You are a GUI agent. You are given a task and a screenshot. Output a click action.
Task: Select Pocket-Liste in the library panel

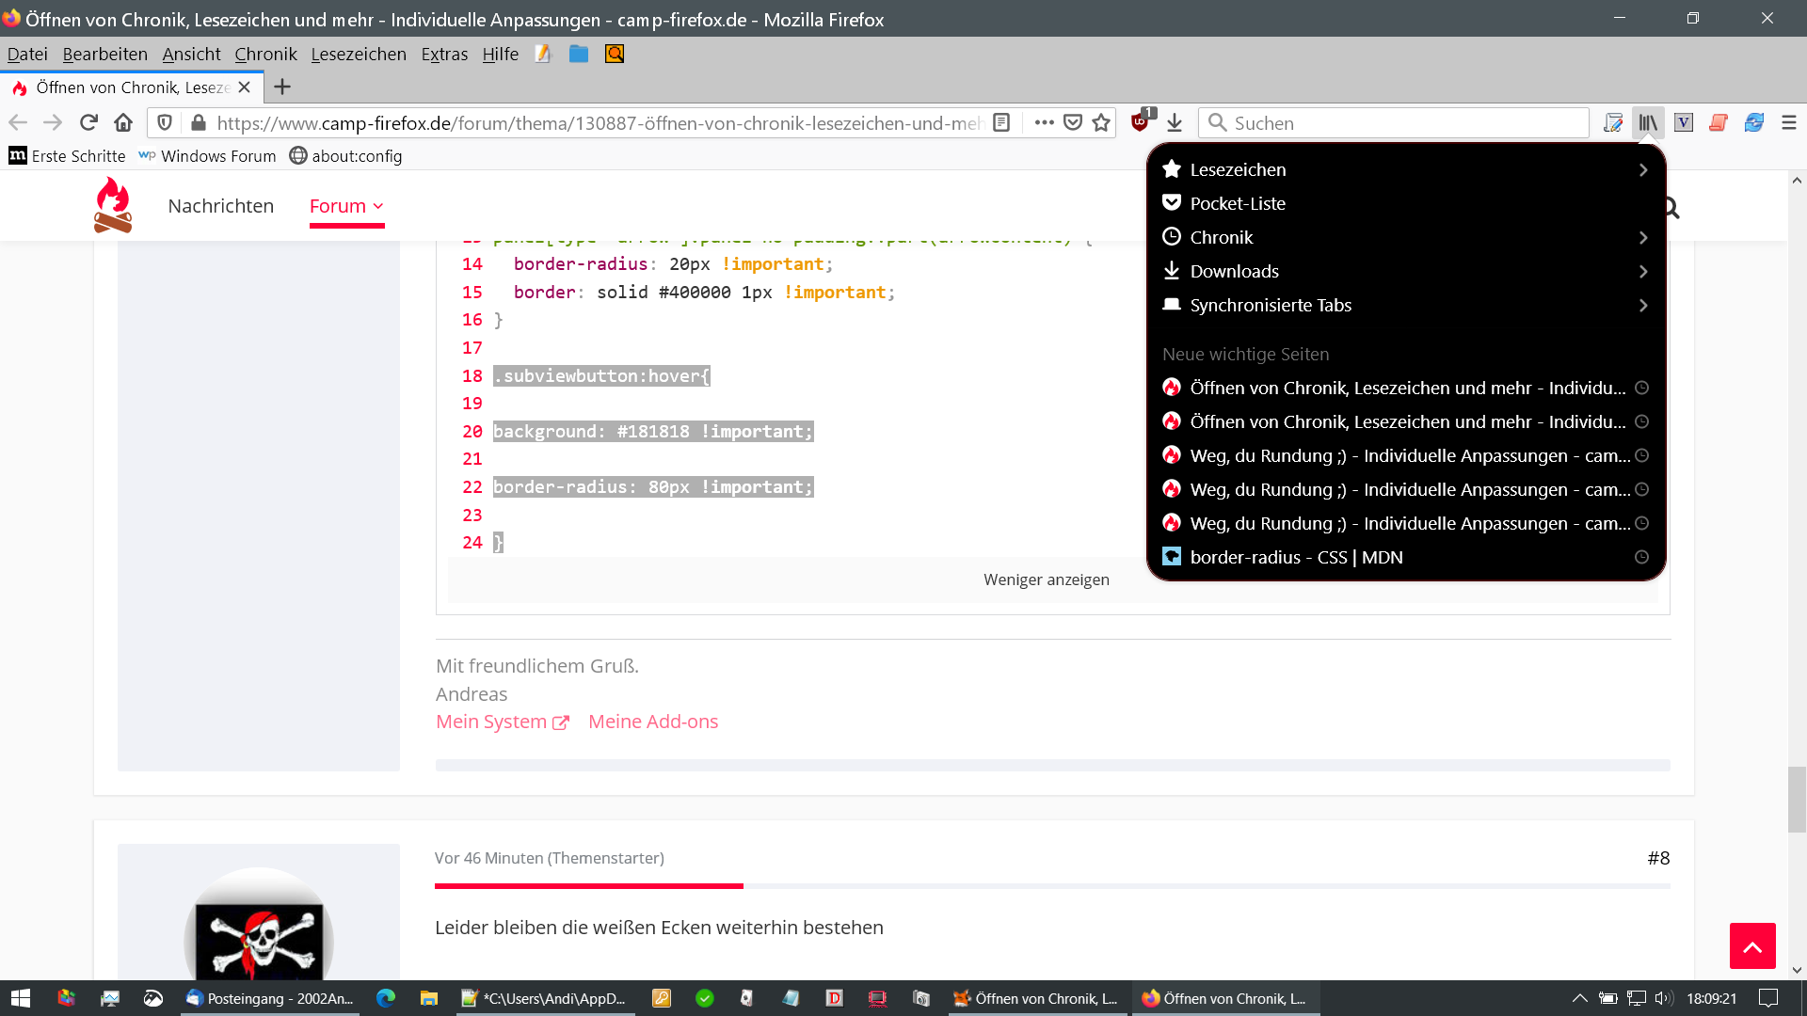click(1237, 204)
